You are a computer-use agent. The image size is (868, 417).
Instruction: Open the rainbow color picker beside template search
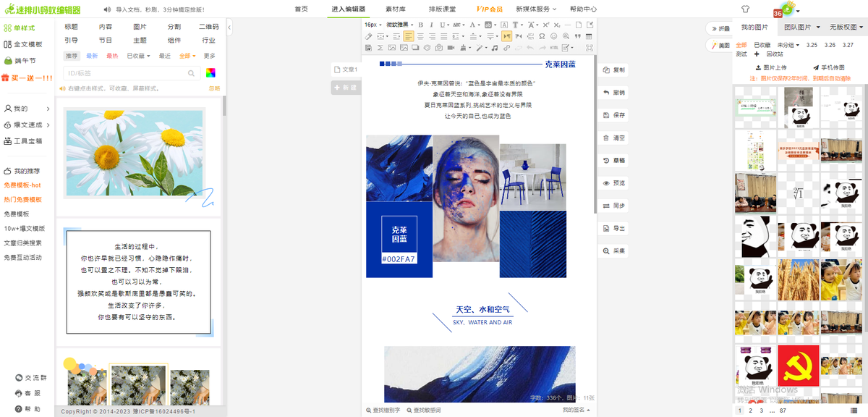click(x=211, y=72)
